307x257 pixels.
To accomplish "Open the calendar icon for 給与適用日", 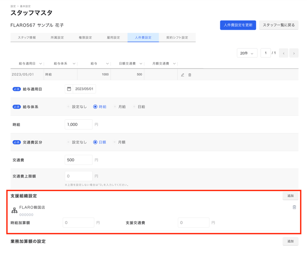I will (69, 89).
